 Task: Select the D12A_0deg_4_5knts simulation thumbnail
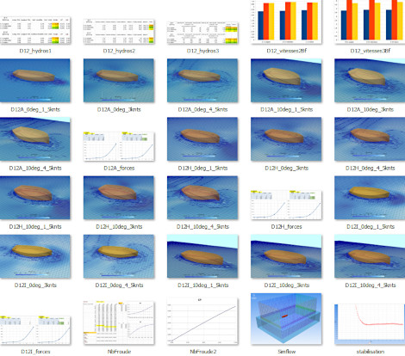(x=202, y=80)
